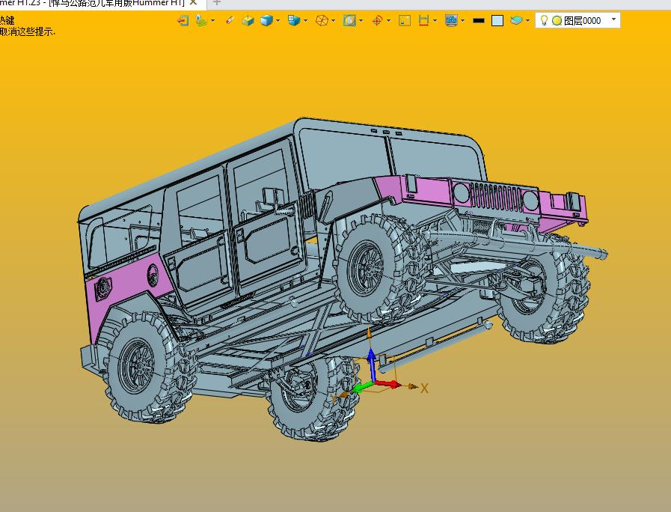The width and height of the screenshot is (671, 512).
Task: Open the monitor display dropdown arrow
Action: [x=462, y=20]
